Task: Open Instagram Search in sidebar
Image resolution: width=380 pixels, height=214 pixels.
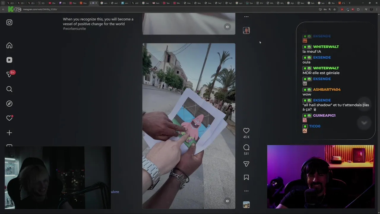Action: (9, 89)
